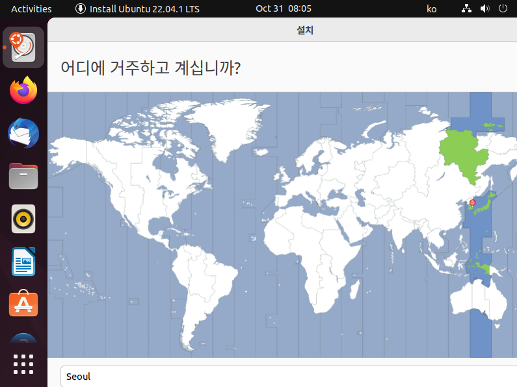The width and height of the screenshot is (517, 387).
Task: Launch Rhythmbox music player
Action: 23,219
